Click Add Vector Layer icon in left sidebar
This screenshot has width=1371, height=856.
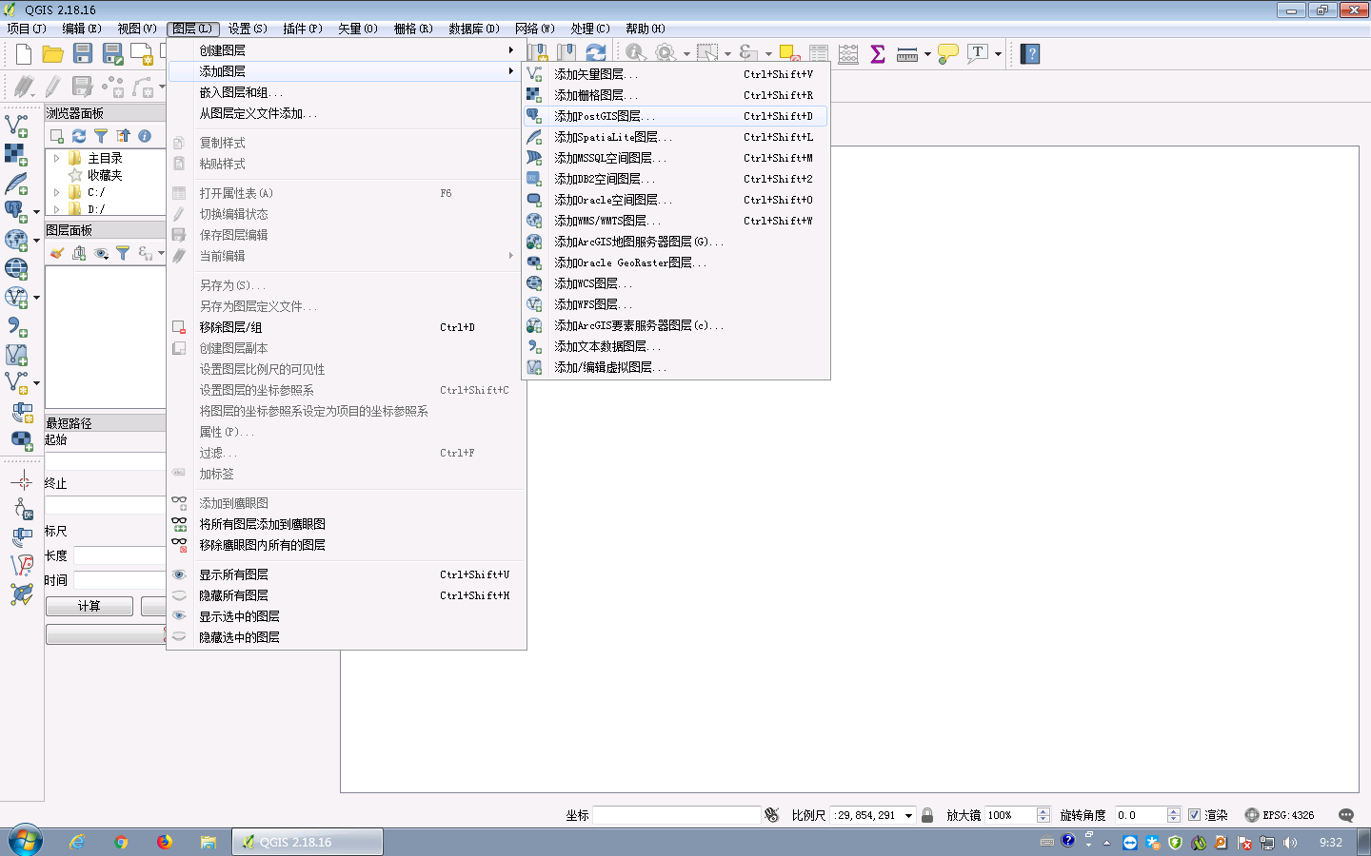(x=16, y=125)
